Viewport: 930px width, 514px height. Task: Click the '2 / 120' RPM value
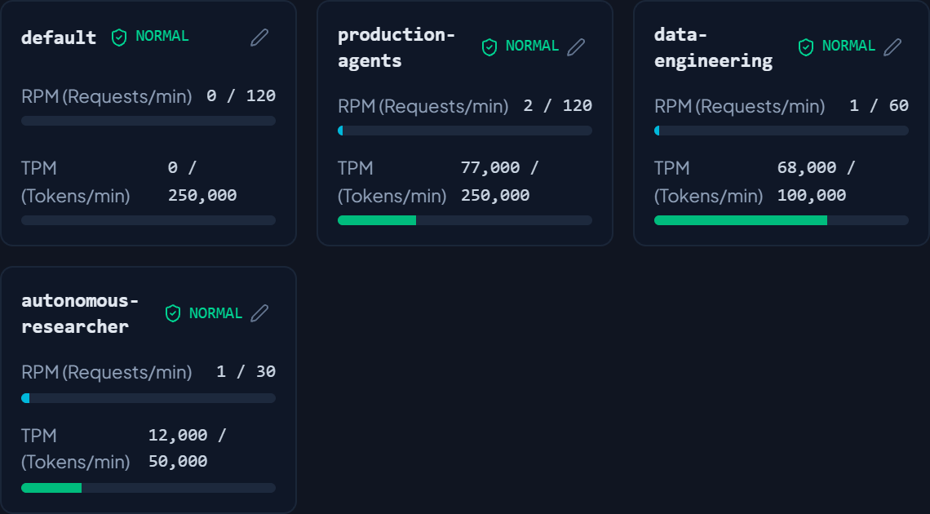click(558, 105)
